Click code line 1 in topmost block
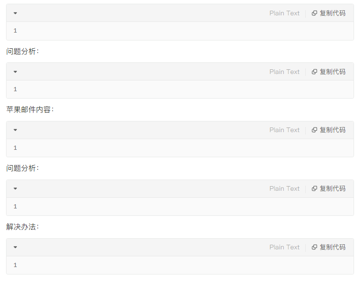Viewport: 361px width, 281px height. (x=15, y=31)
